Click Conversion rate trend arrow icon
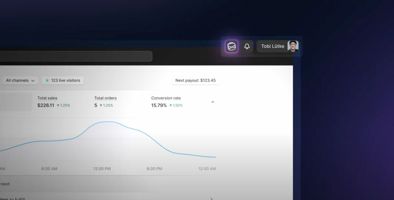This screenshot has width=394, height=200. tap(170, 106)
